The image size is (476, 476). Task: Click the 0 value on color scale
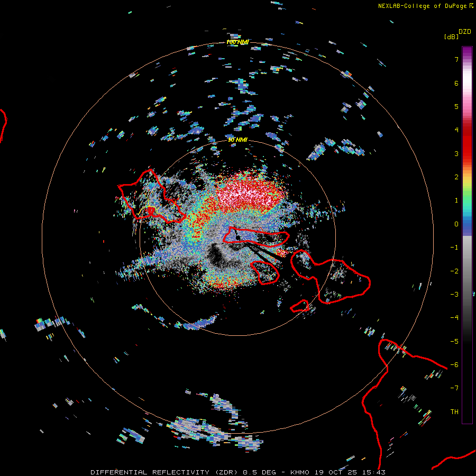[456, 224]
